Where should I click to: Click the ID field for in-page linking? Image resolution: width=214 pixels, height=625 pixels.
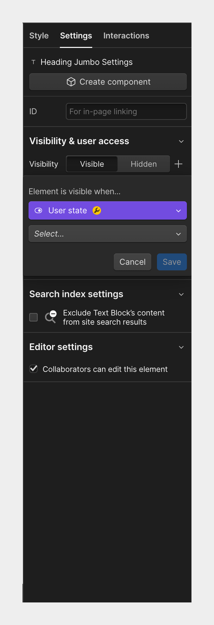point(126,111)
